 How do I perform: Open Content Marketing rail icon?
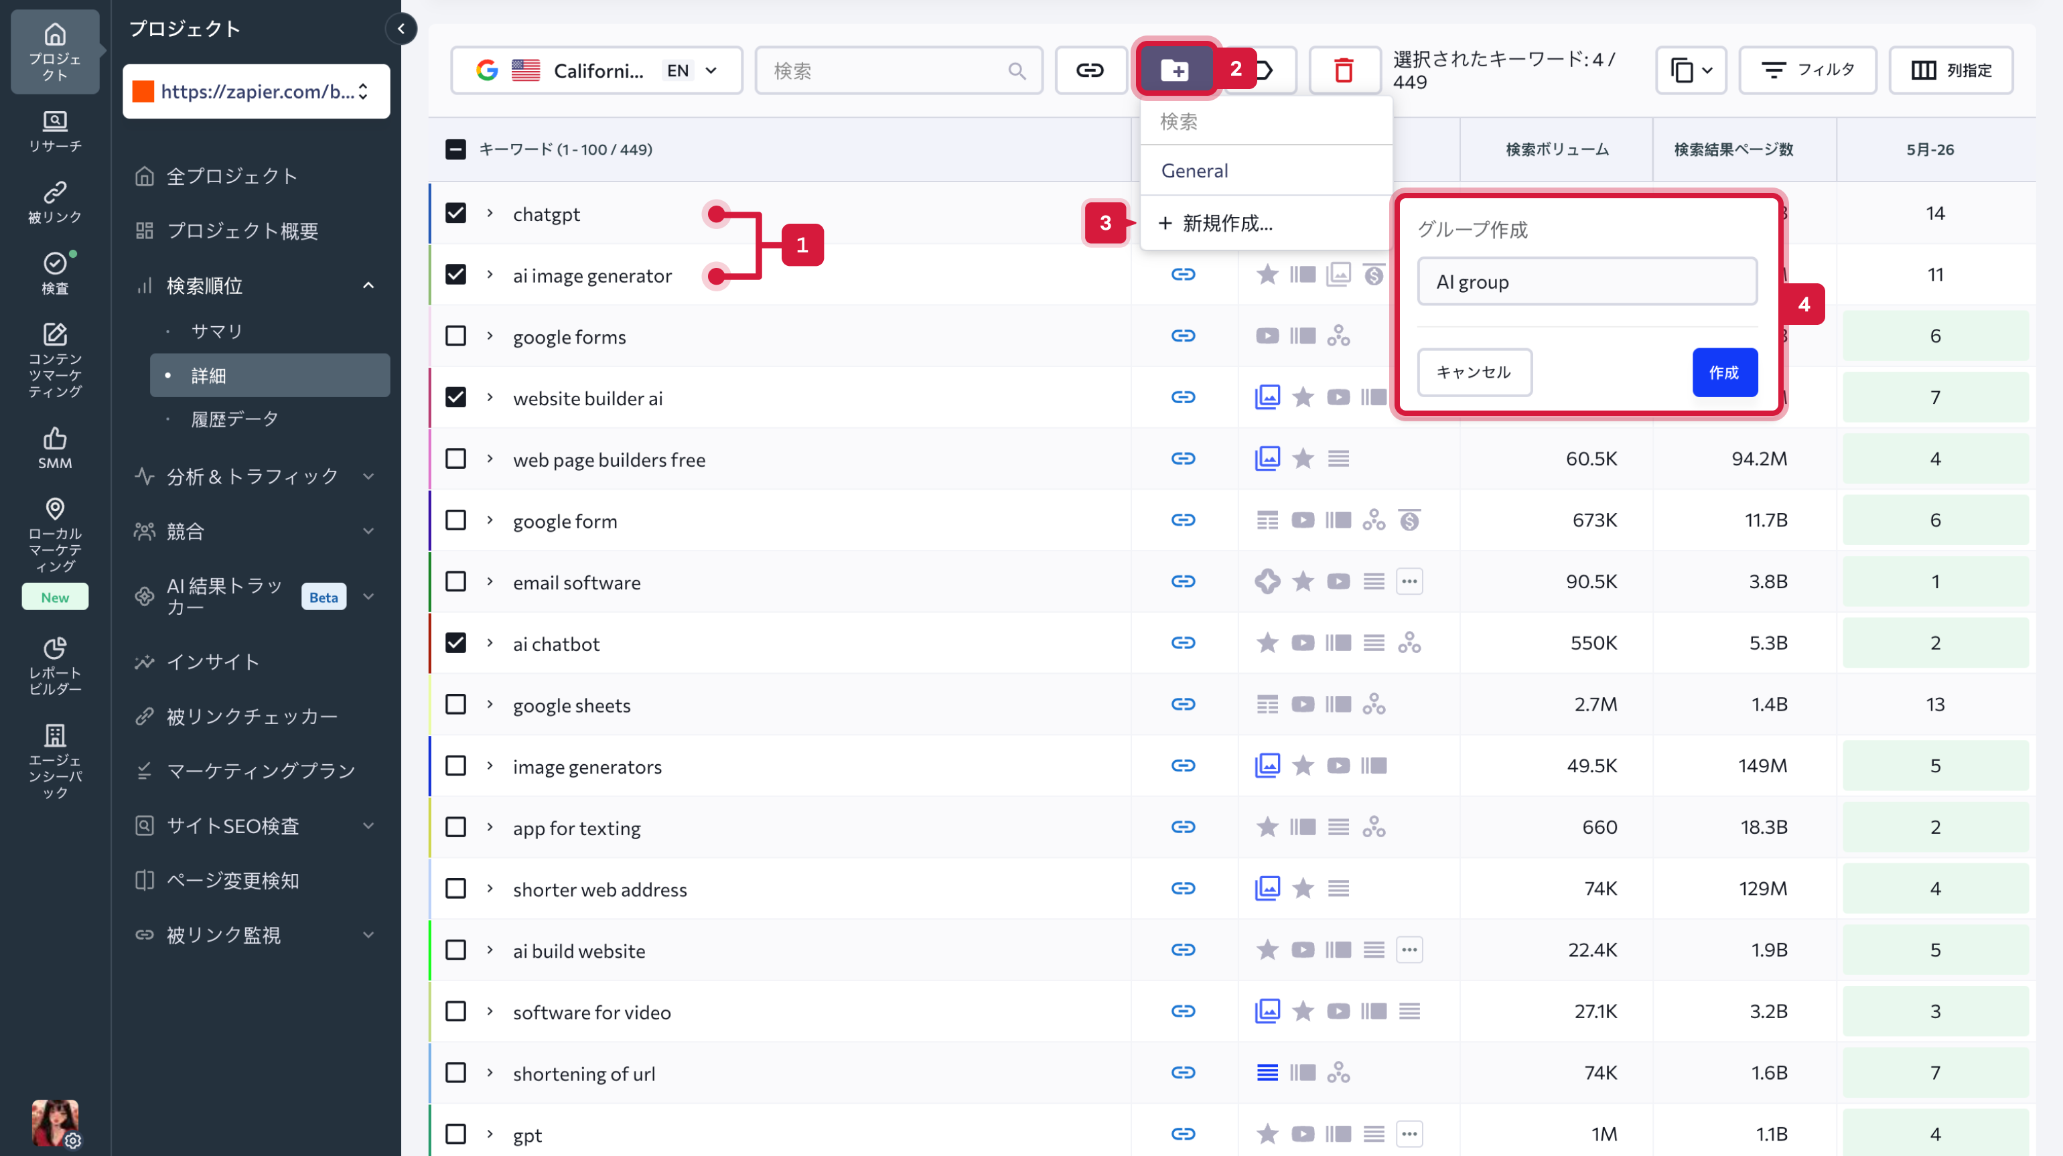(x=54, y=360)
